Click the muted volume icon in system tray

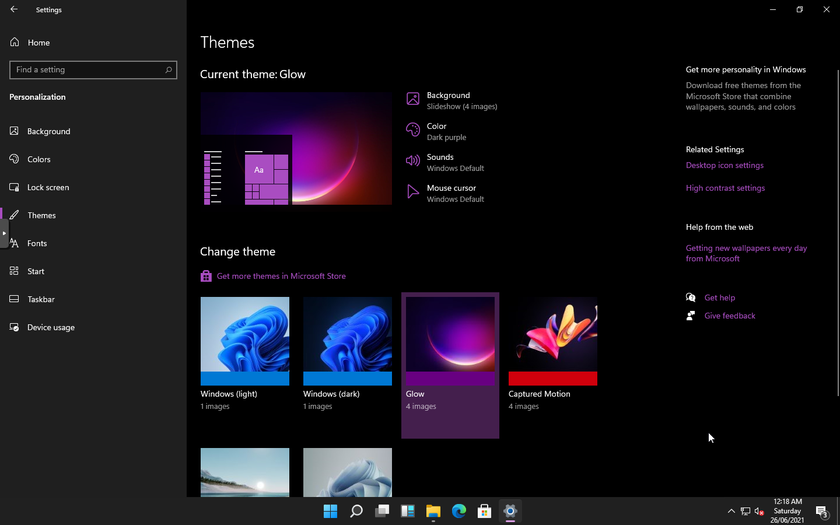759,511
